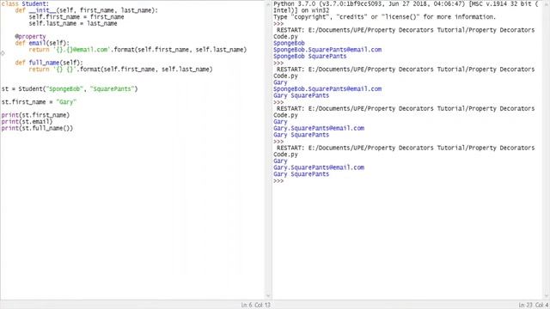The width and height of the screenshot is (550, 309).
Task: Click the final empty '>>>' prompt in shell
Action: (278, 181)
